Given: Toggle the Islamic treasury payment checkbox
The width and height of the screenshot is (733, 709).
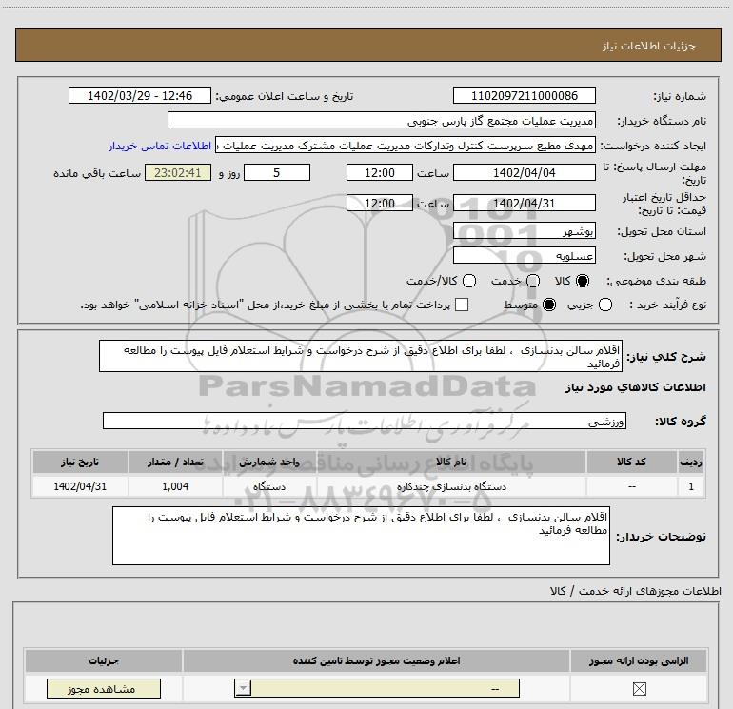Looking at the screenshot, I should click(x=462, y=305).
